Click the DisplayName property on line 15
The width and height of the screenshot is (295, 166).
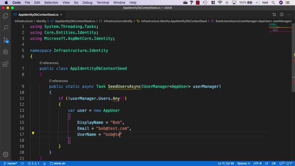point(90,123)
